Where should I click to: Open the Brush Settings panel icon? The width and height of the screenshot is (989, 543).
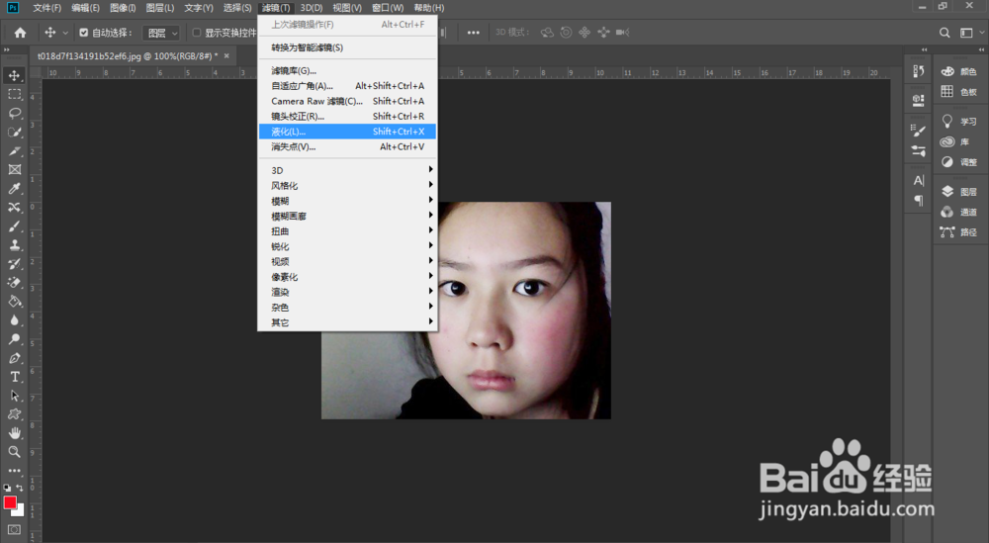pyautogui.click(x=919, y=131)
